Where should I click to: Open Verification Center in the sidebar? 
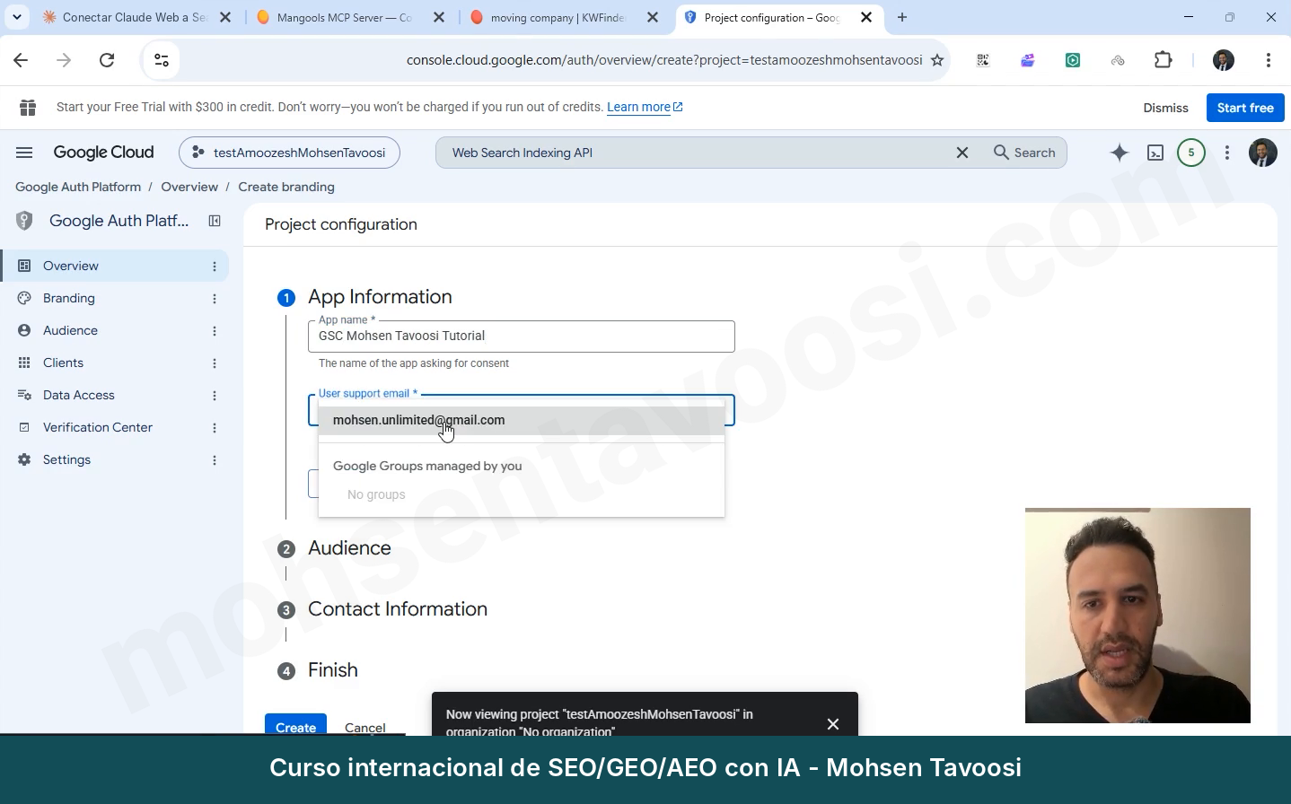pyautogui.click(x=98, y=427)
